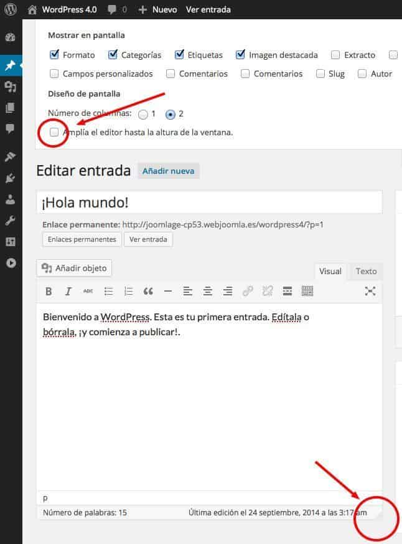Insert blockquote

click(x=148, y=292)
